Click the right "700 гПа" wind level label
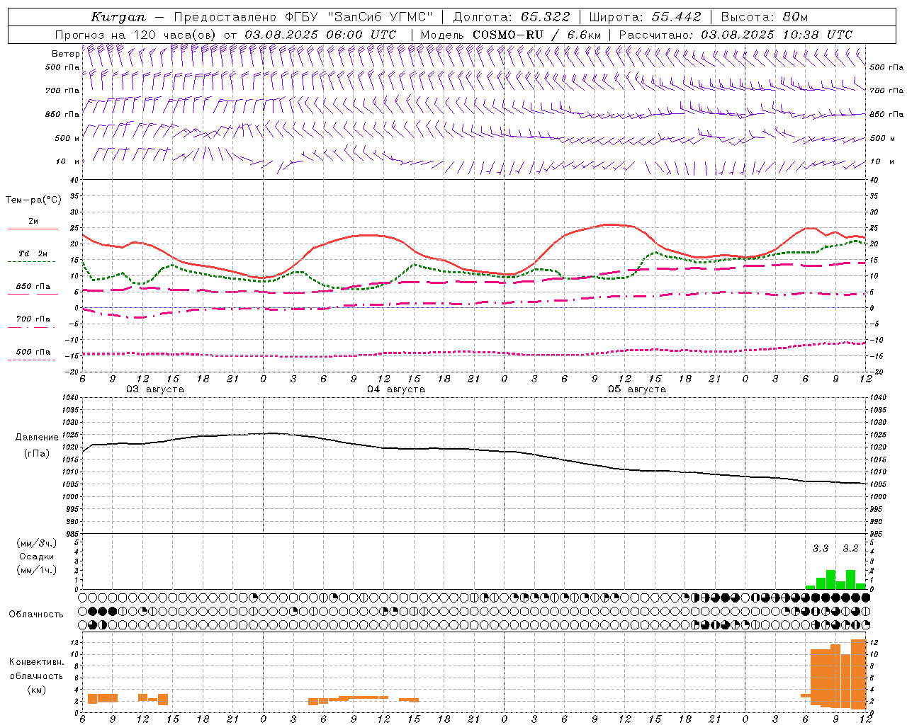The image size is (907, 725). (x=886, y=91)
